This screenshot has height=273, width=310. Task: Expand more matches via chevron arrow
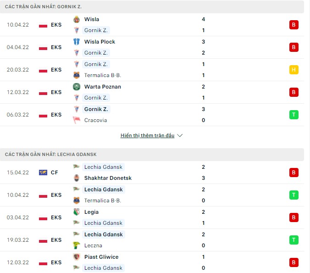click(180, 135)
